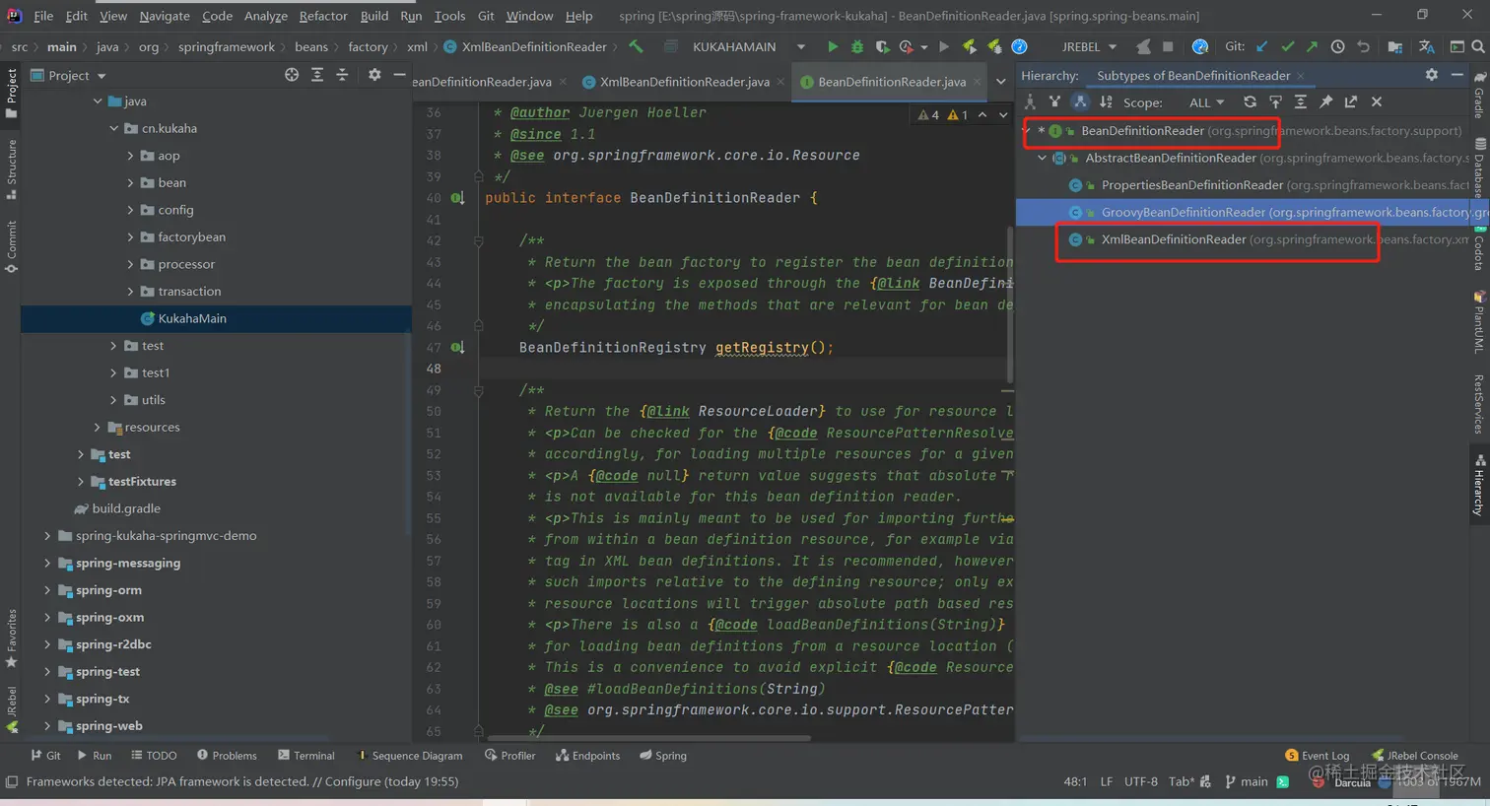Image resolution: width=1490 pixels, height=806 pixels.
Task: Click Git update project arrow
Action: point(1262,46)
